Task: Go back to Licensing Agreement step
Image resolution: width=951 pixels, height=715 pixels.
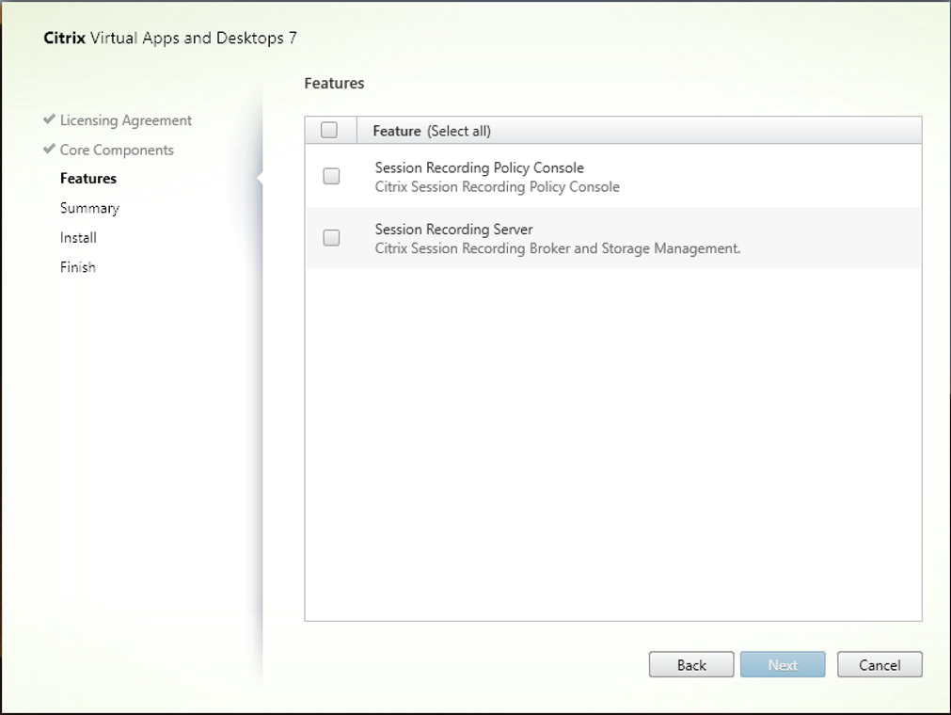Action: [x=124, y=119]
